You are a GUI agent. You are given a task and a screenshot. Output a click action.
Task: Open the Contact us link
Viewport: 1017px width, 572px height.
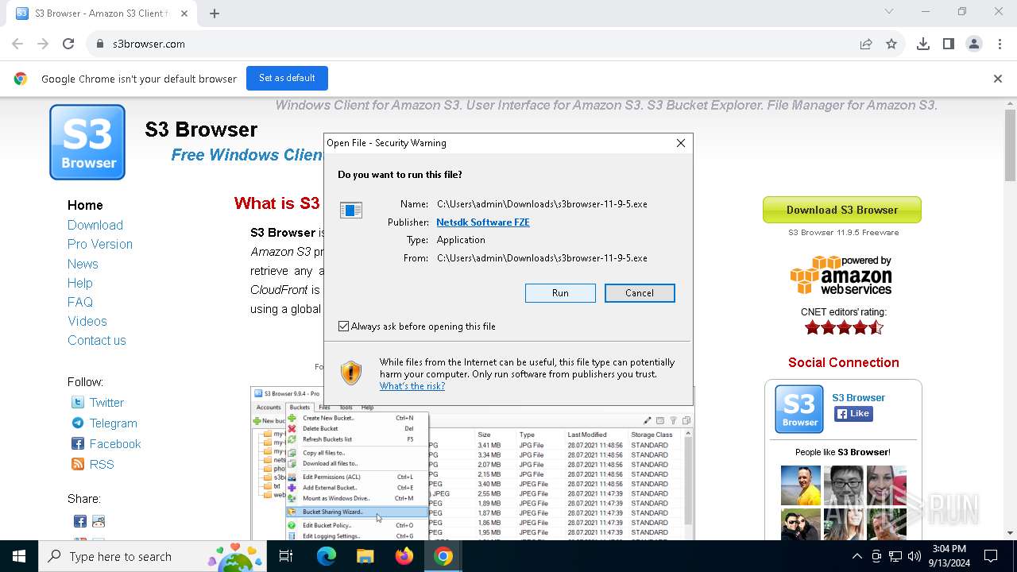[x=97, y=340]
